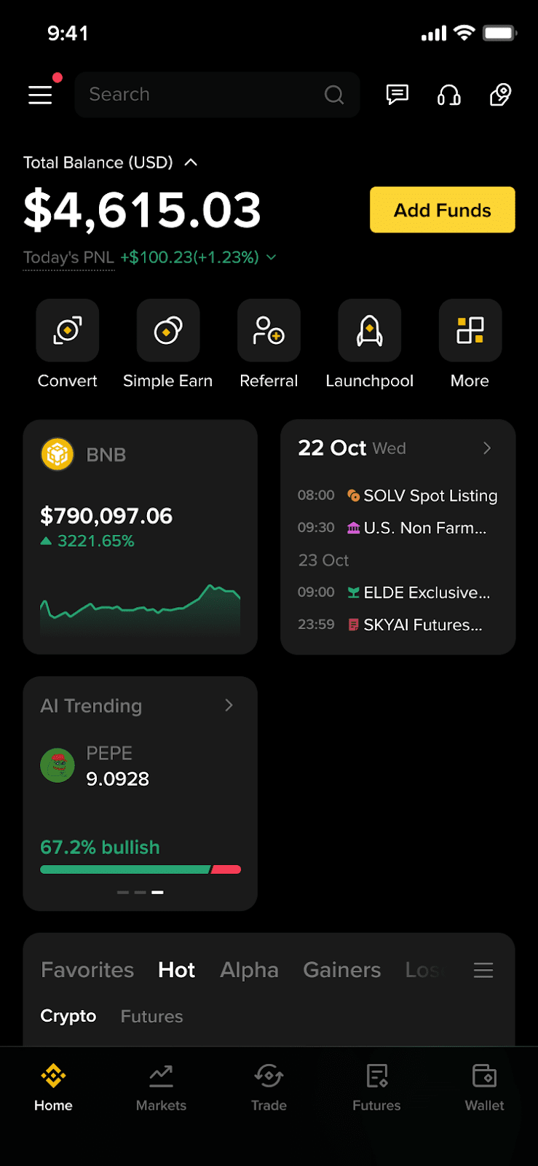The height and width of the screenshot is (1166, 538).
Task: Expand Today's PNL dropdown arrow
Action: tap(272, 257)
